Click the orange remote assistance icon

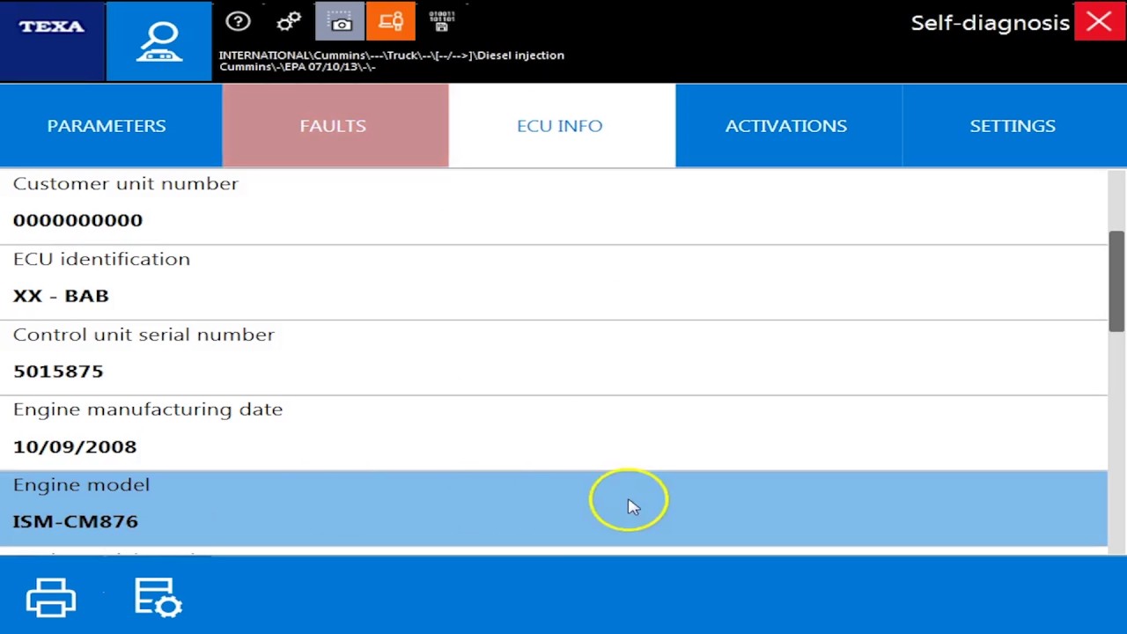tap(391, 22)
